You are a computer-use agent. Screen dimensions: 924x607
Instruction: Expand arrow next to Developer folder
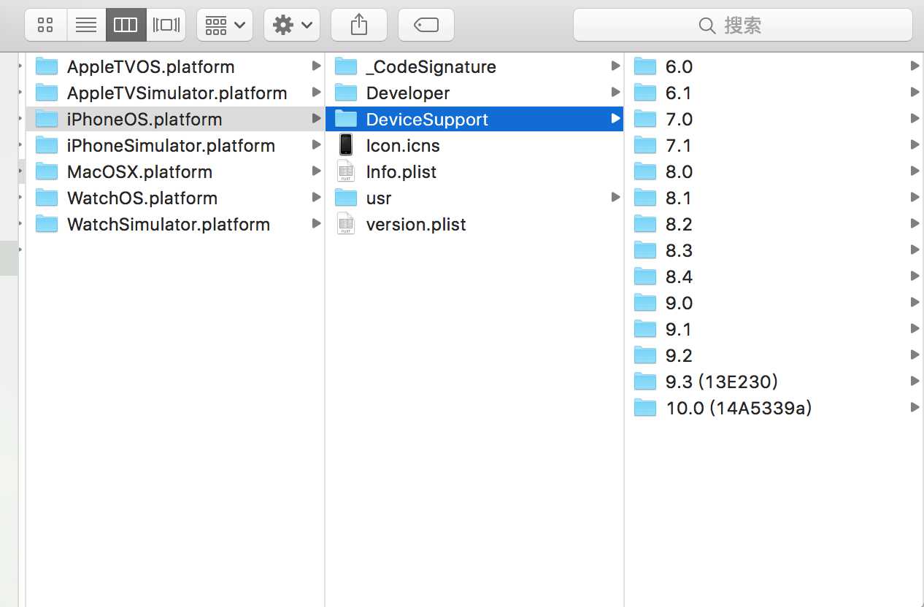click(x=615, y=93)
